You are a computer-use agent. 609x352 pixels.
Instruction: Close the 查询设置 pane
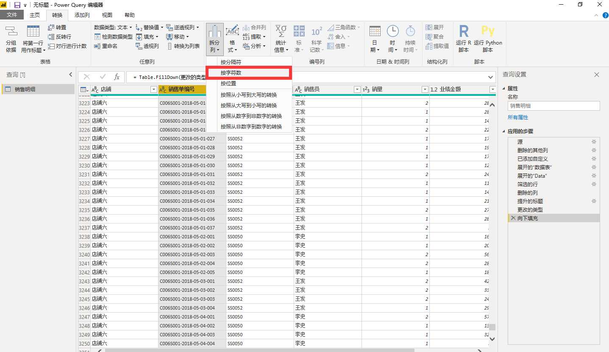(x=597, y=75)
